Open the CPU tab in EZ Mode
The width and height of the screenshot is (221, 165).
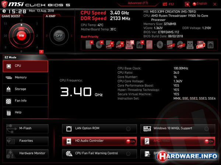(x=25, y=66)
